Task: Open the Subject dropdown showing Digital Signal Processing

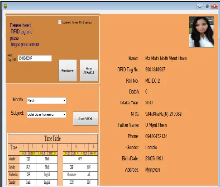Action: [47, 114]
